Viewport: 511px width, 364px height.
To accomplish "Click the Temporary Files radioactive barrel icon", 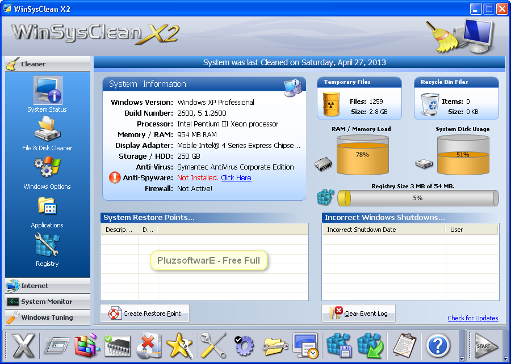I will [x=331, y=104].
